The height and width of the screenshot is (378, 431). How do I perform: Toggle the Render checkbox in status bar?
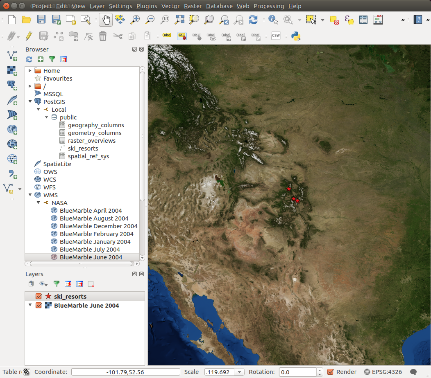(331, 372)
